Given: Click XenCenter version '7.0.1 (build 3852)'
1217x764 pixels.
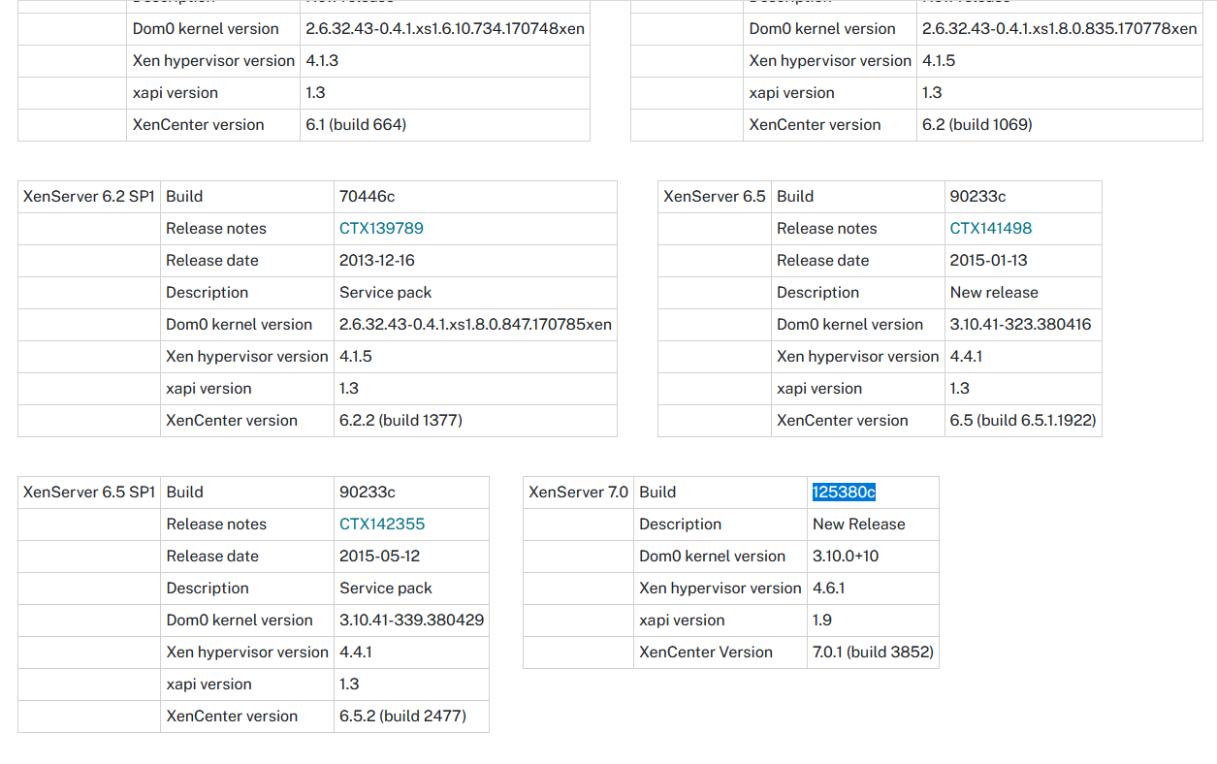Looking at the screenshot, I should (873, 653).
